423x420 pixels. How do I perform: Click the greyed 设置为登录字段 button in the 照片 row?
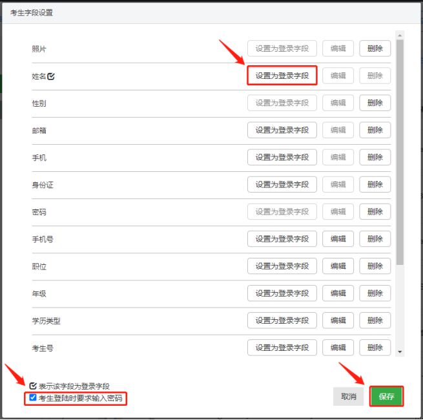click(x=282, y=48)
